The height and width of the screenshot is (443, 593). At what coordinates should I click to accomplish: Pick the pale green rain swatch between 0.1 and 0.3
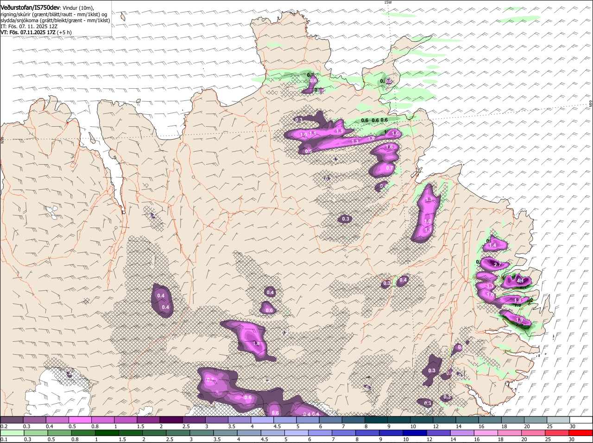(12, 433)
